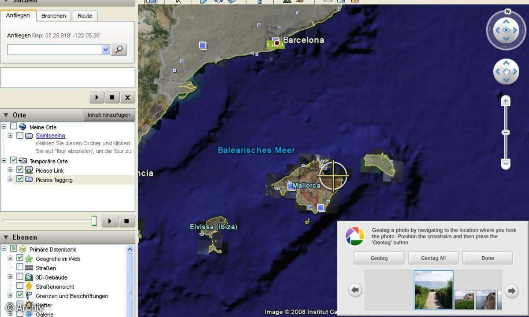Open the Anfliegen search history dropdown
Viewport: 529px width, 317px height.
pyautogui.click(x=105, y=50)
